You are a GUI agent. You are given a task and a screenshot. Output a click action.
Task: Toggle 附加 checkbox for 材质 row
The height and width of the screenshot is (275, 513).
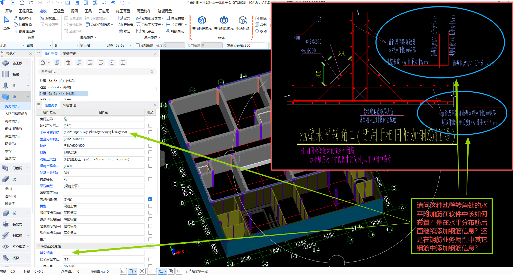coord(150,152)
